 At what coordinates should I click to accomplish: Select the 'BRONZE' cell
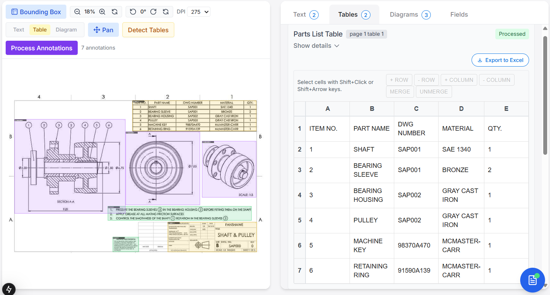point(461,170)
